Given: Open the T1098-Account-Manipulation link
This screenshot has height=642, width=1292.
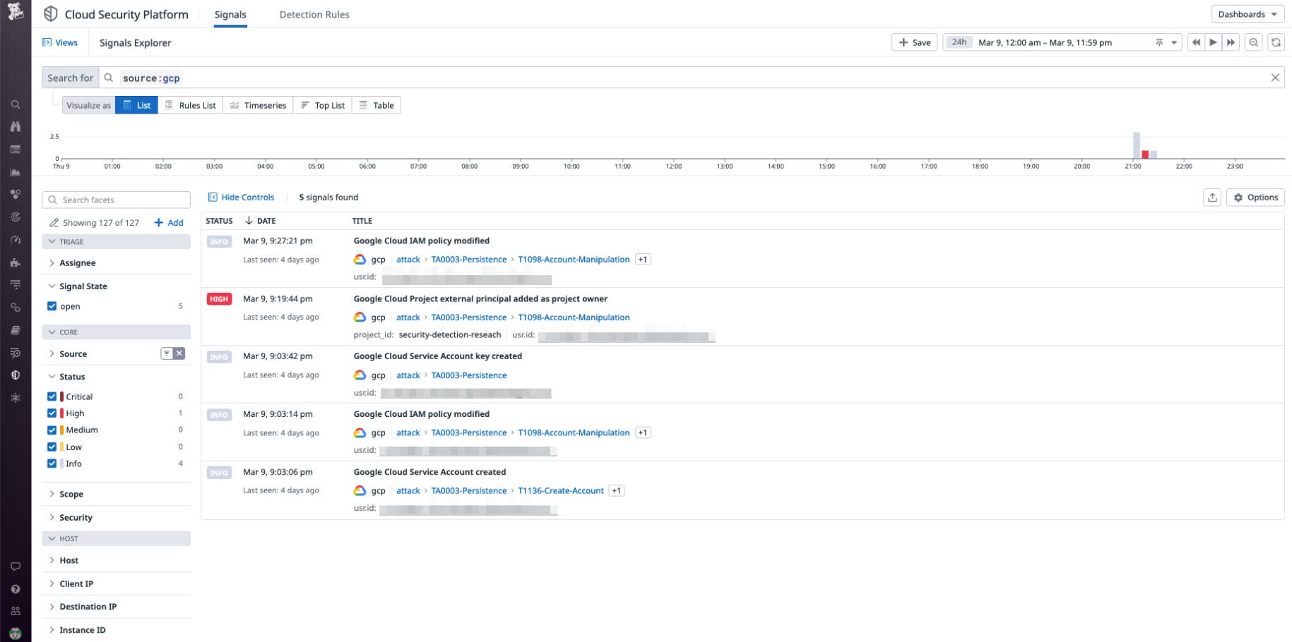Looking at the screenshot, I should point(574,259).
